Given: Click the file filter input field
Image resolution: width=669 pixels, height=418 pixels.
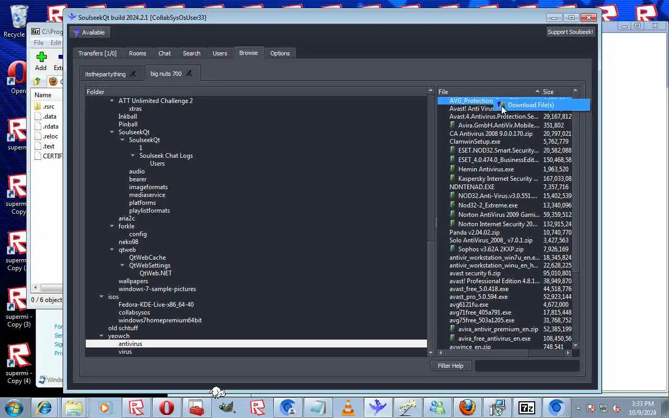Looking at the screenshot, I should pyautogui.click(x=527, y=366).
